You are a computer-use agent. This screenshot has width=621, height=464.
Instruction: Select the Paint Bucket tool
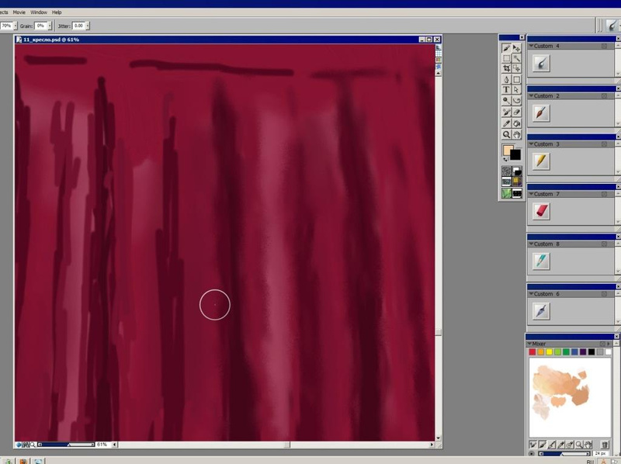(516, 123)
